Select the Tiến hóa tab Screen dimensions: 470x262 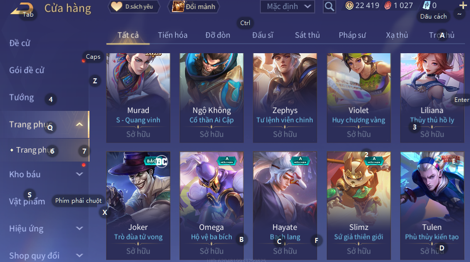point(172,35)
